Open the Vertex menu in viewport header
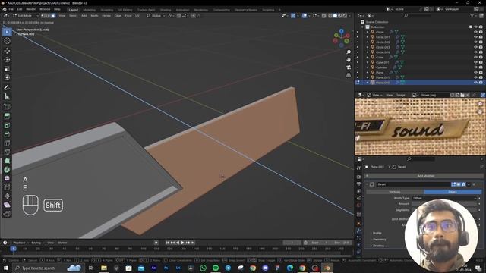 (106, 15)
